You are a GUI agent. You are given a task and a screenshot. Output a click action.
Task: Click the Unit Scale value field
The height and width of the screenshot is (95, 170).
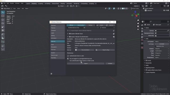[162, 44]
